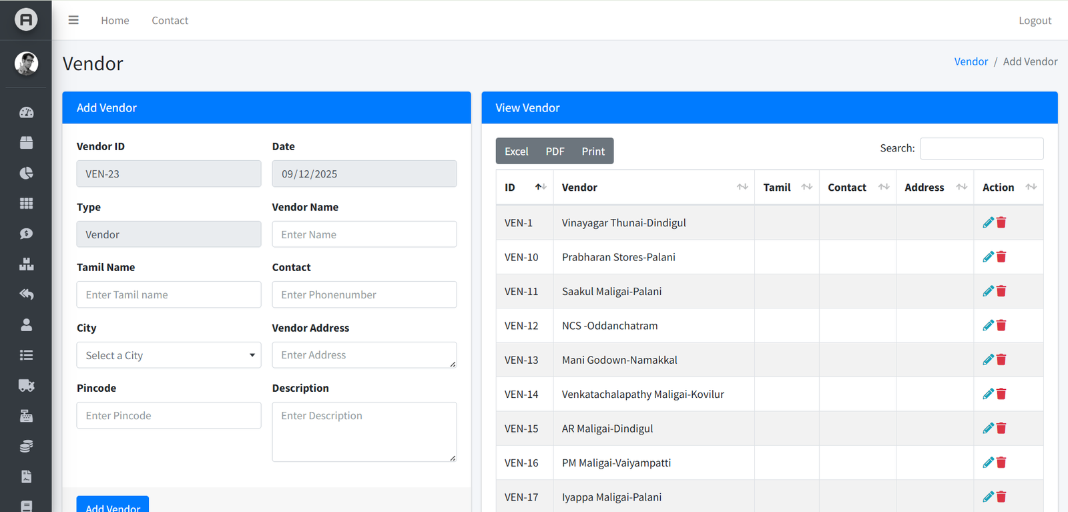Sort table by ID column
The height and width of the screenshot is (512, 1068).
coord(525,188)
